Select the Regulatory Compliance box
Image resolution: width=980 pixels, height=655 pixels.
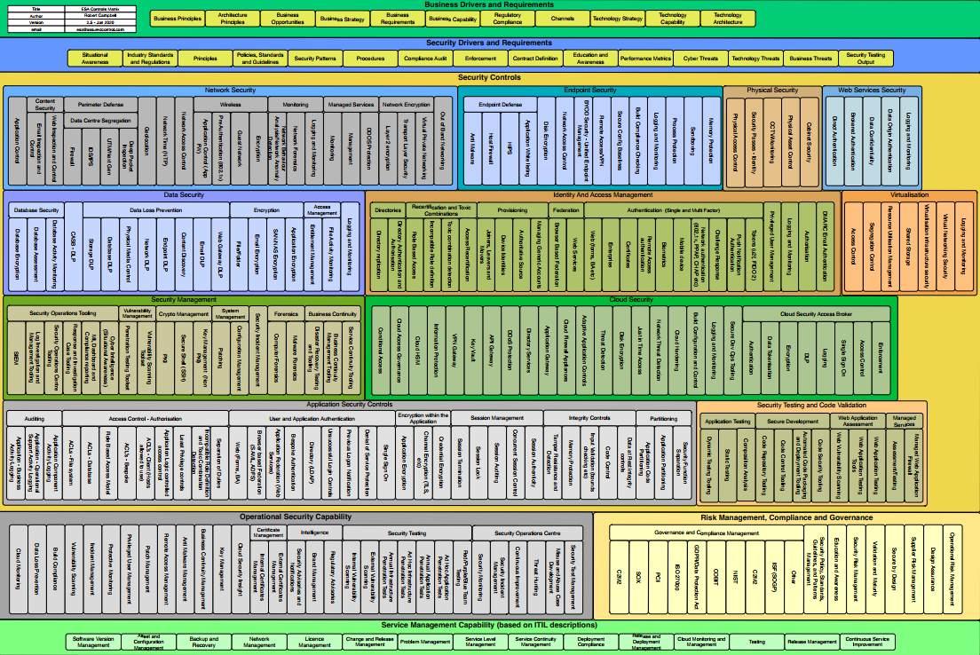[x=508, y=19]
